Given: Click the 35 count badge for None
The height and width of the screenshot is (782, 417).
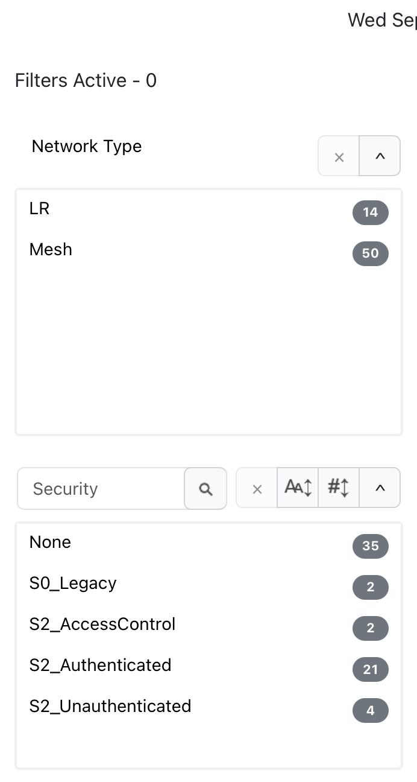Looking at the screenshot, I should click(371, 546).
